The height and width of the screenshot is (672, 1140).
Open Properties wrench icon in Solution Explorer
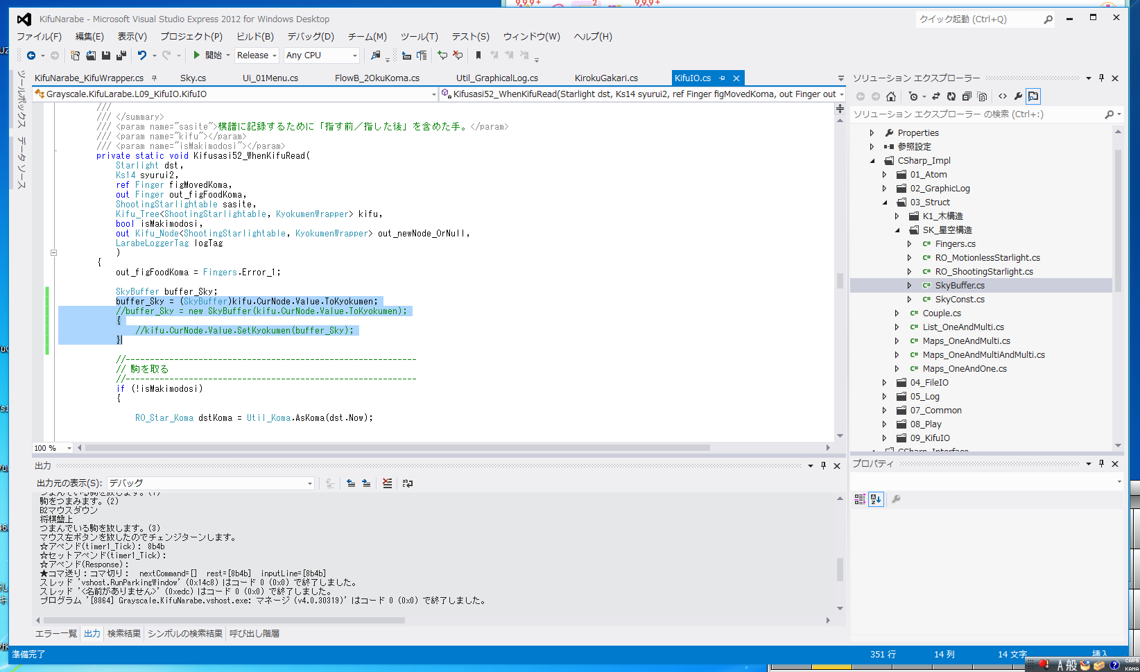click(1018, 96)
